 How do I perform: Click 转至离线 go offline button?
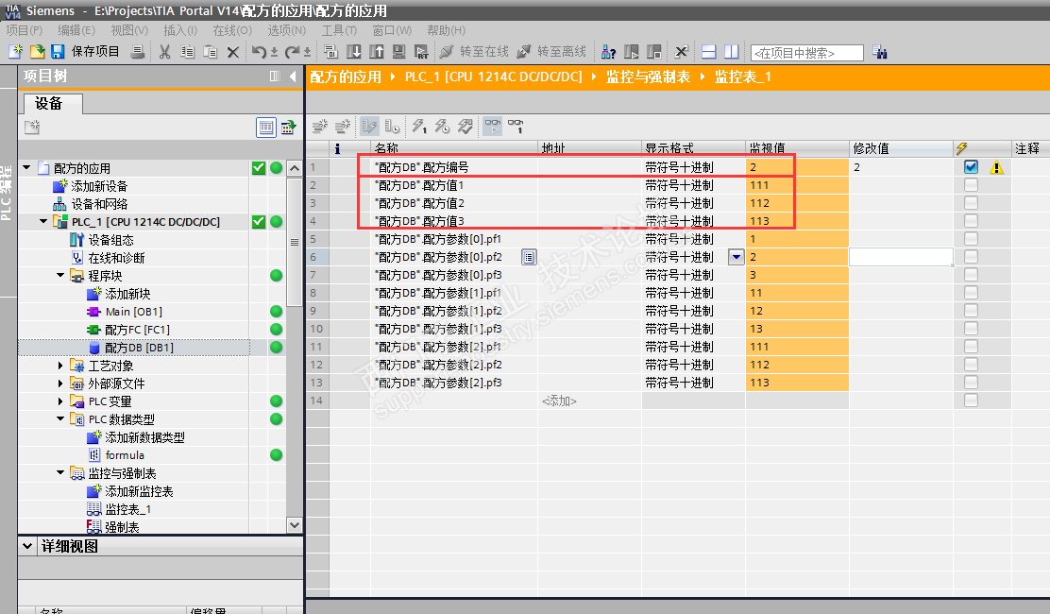point(551,52)
